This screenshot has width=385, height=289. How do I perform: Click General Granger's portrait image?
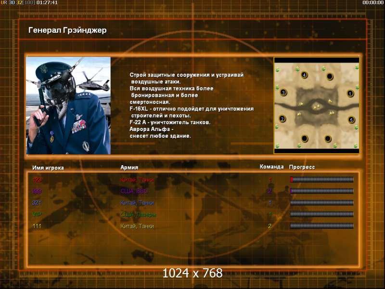(68, 105)
